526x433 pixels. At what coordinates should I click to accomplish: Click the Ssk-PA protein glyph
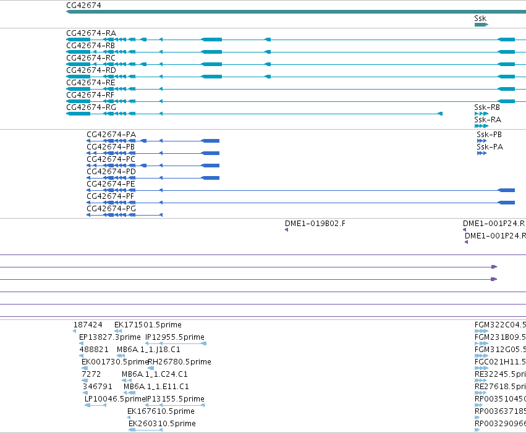(x=481, y=153)
